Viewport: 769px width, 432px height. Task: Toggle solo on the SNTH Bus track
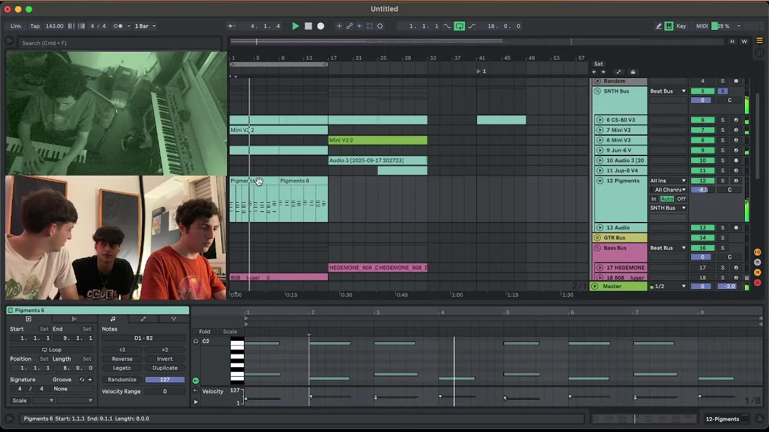click(x=723, y=91)
